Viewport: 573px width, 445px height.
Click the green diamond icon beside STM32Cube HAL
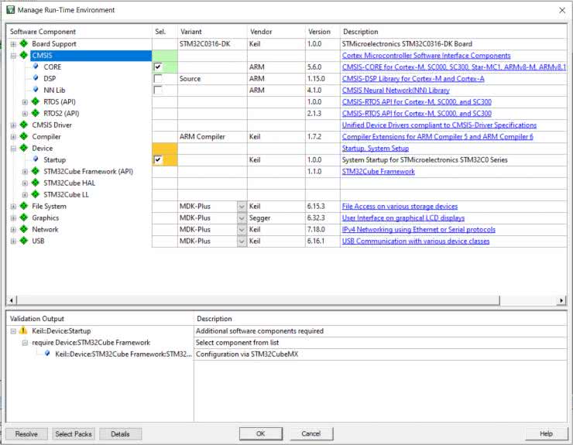pos(36,183)
